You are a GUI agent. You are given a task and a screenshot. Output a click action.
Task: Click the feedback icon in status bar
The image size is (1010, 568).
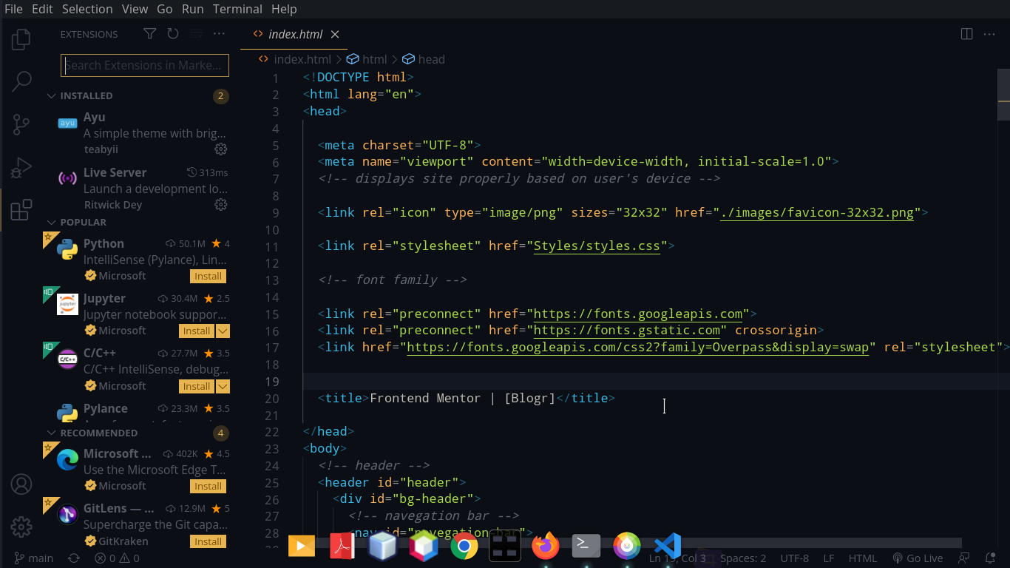tap(963, 558)
